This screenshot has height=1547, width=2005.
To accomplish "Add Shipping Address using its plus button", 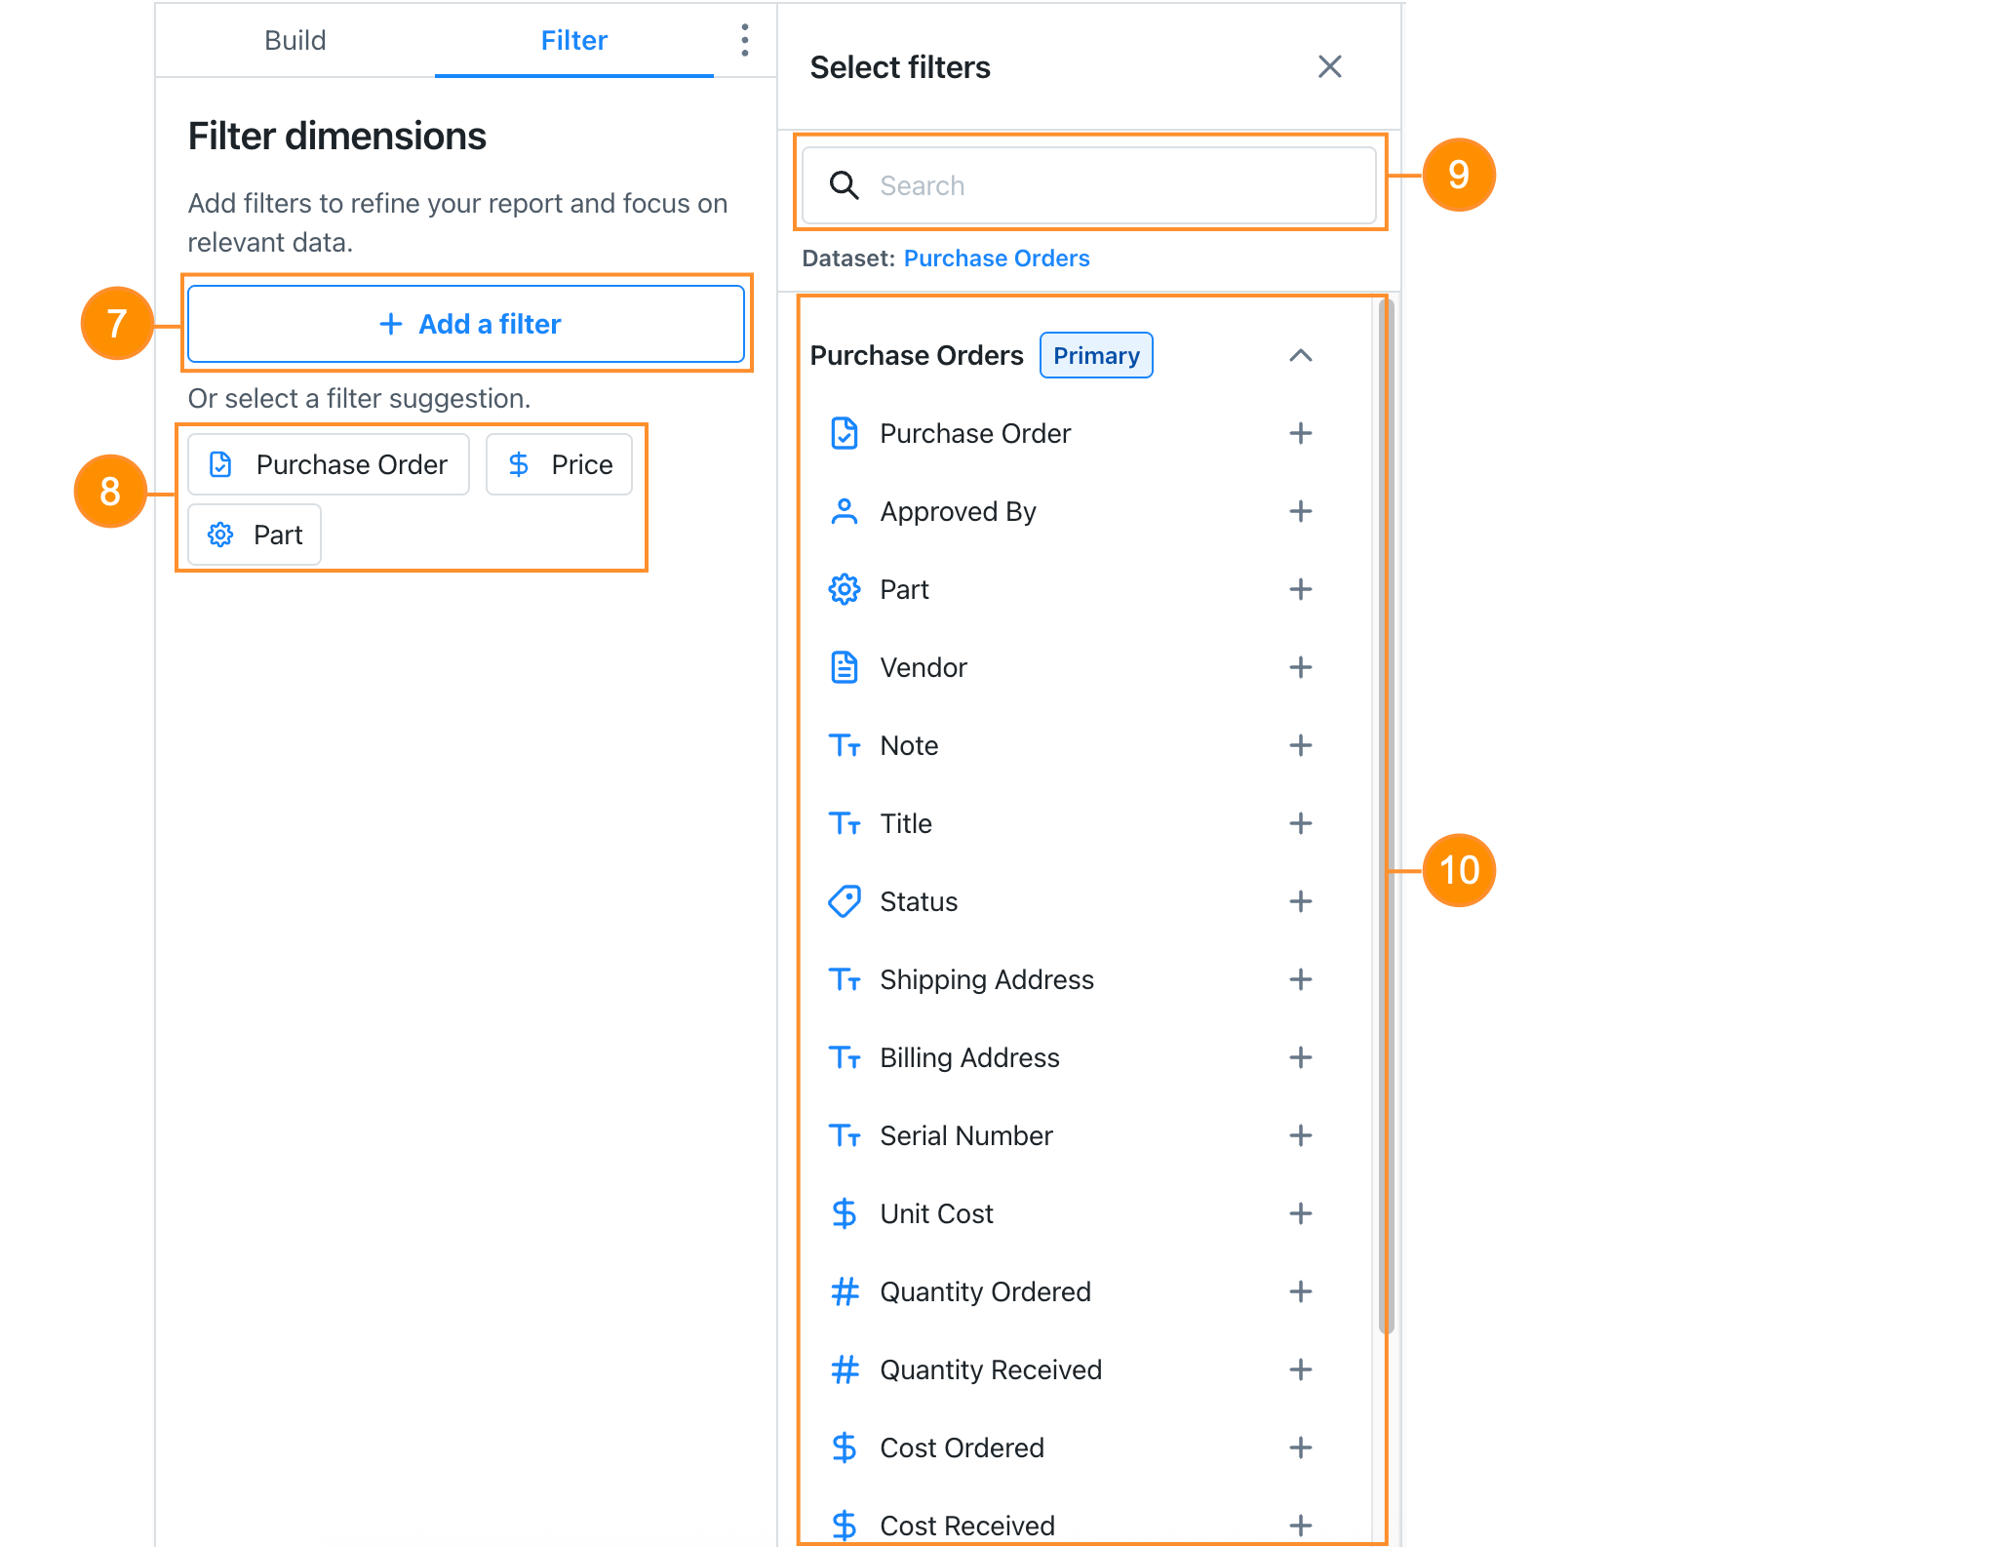I will 1301,979.
